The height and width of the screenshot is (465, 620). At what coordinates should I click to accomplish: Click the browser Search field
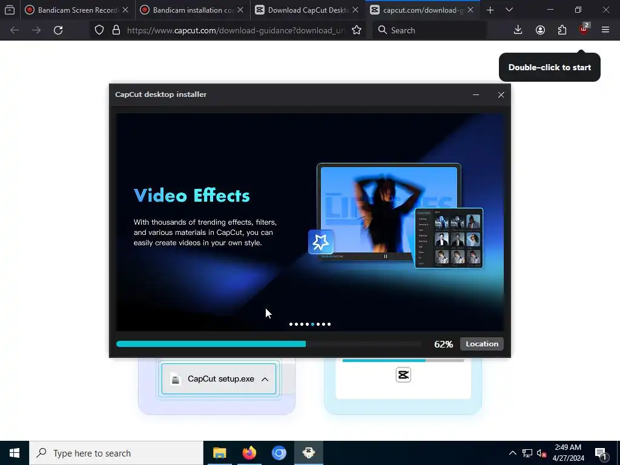point(429,30)
